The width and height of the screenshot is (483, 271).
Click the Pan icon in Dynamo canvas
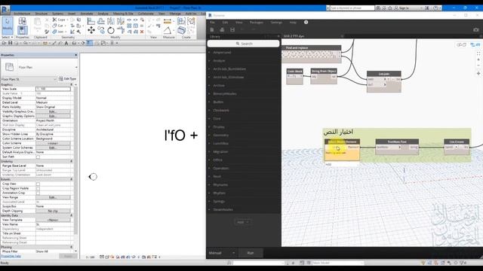(478, 74)
